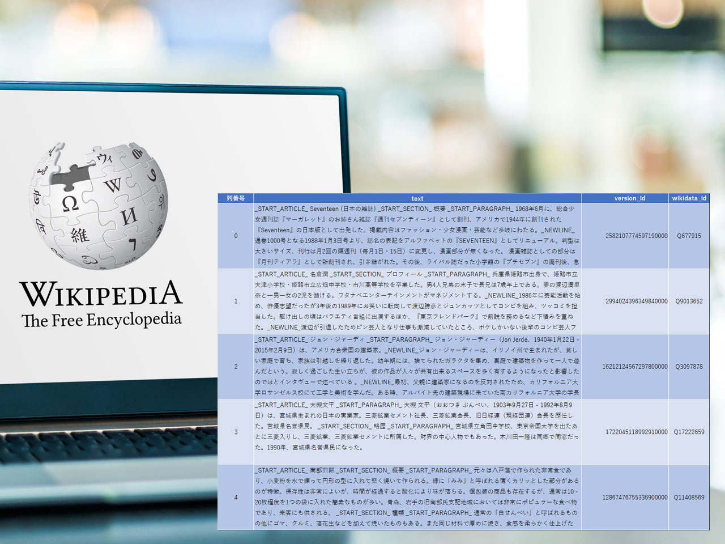Select the 列番号 column header
The width and height of the screenshot is (725, 544).
click(x=236, y=198)
